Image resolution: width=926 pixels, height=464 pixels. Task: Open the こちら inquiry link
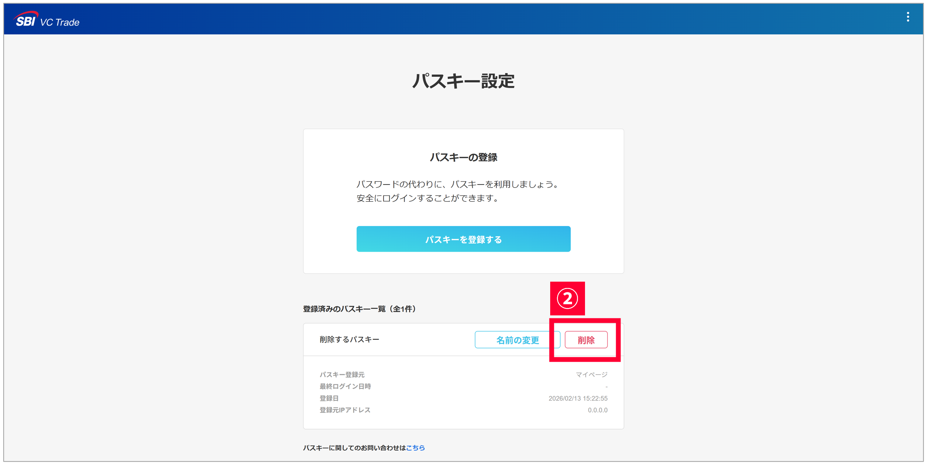click(415, 448)
